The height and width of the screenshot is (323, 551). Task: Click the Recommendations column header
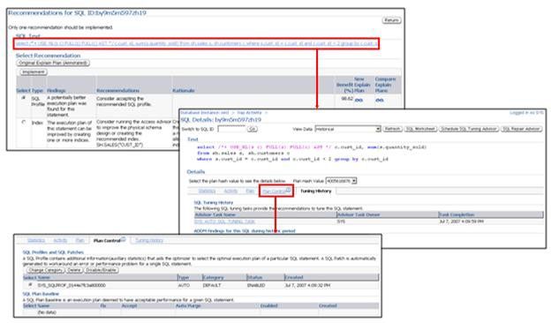click(x=117, y=91)
